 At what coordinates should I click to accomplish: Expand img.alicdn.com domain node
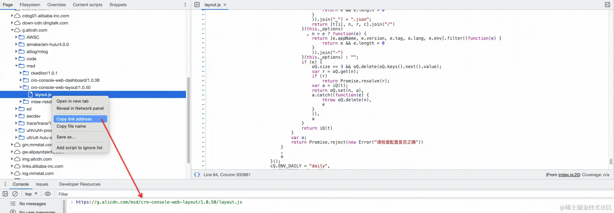[x=12, y=159]
